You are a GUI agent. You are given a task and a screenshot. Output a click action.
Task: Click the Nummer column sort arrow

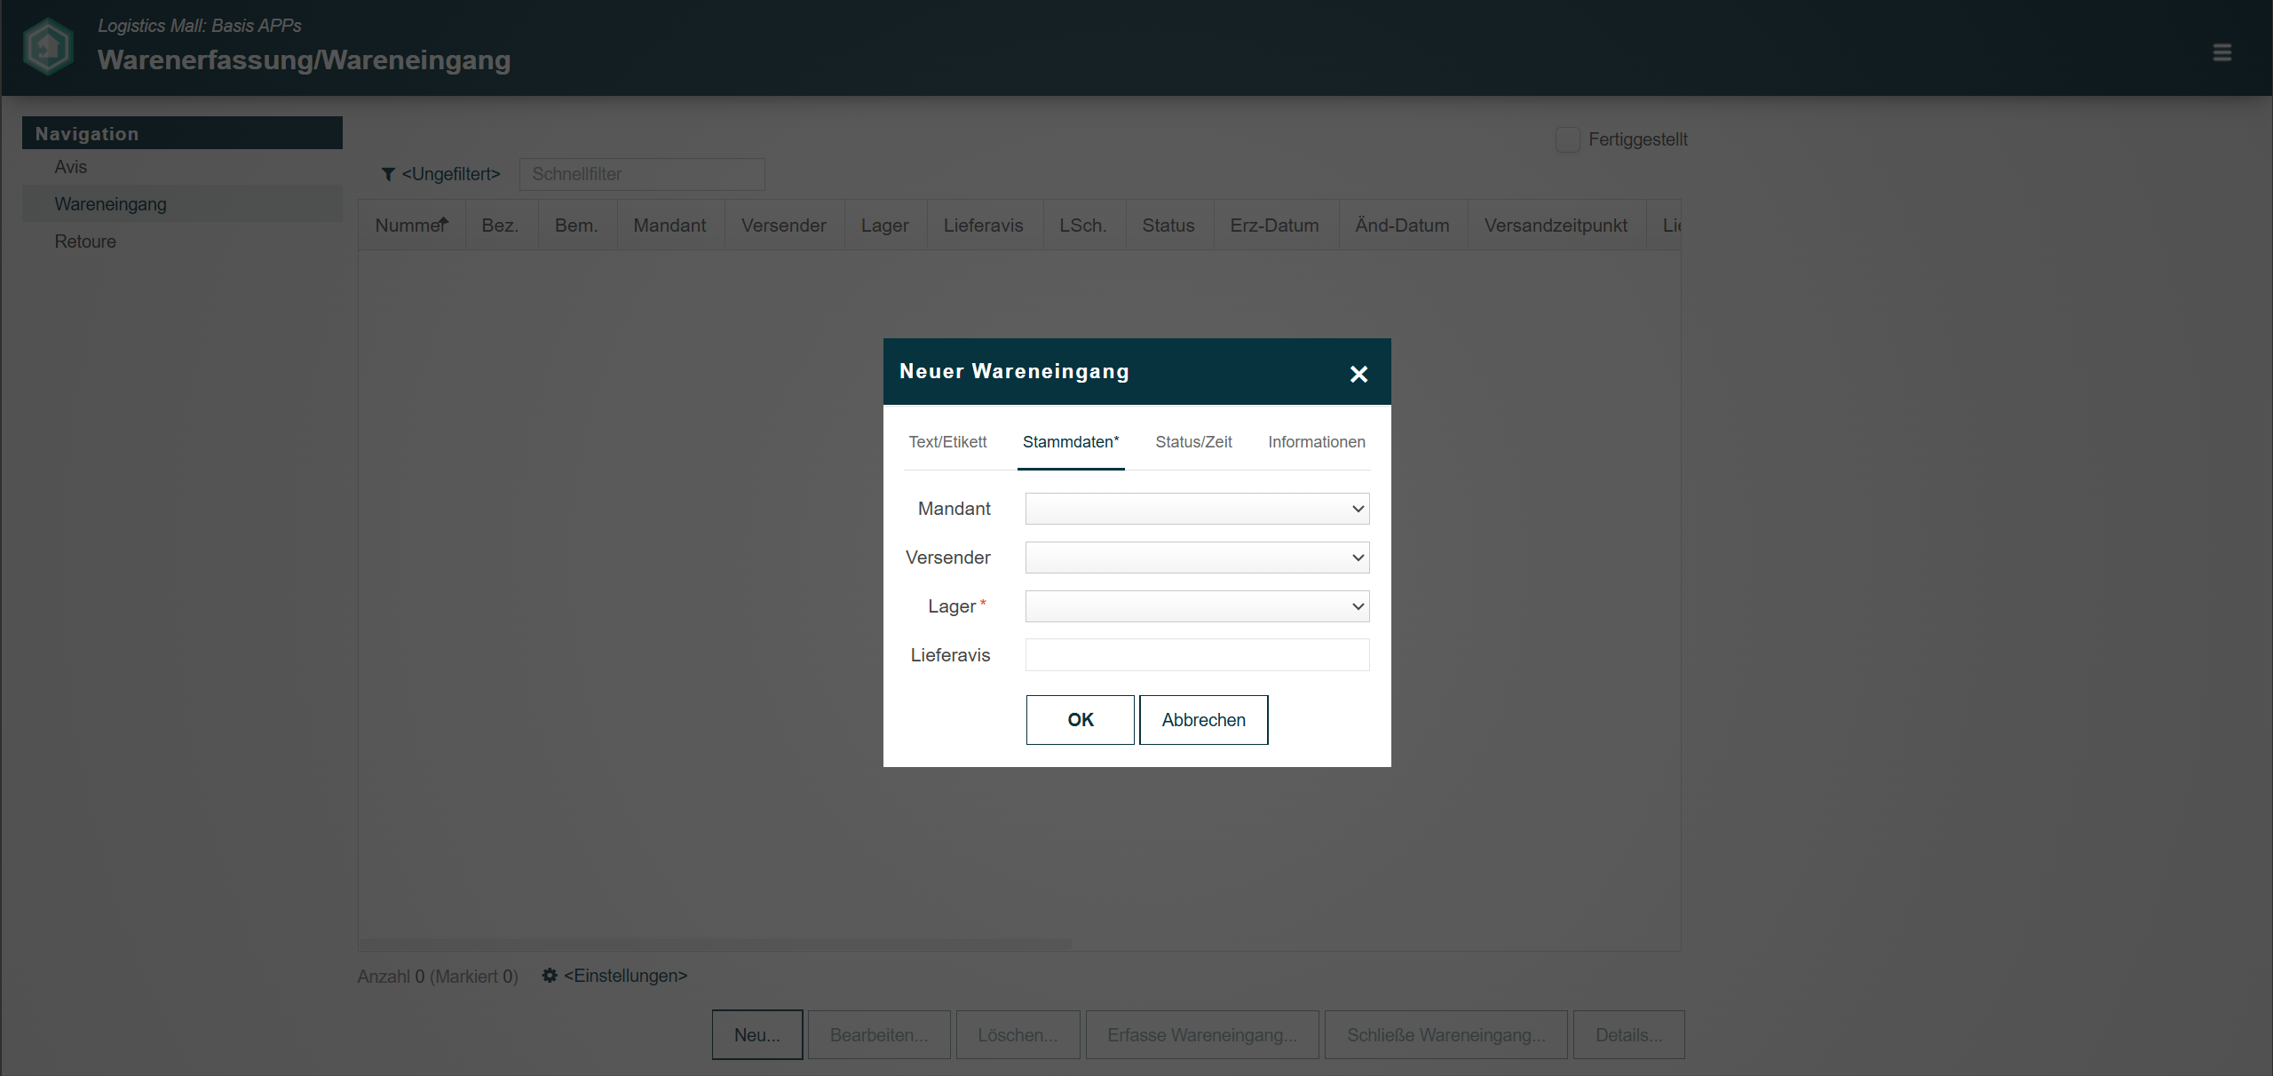click(444, 222)
